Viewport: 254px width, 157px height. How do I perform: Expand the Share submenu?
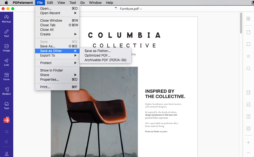(x=57, y=75)
